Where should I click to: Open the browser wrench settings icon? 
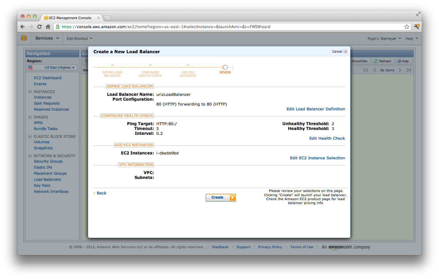tap(417, 27)
